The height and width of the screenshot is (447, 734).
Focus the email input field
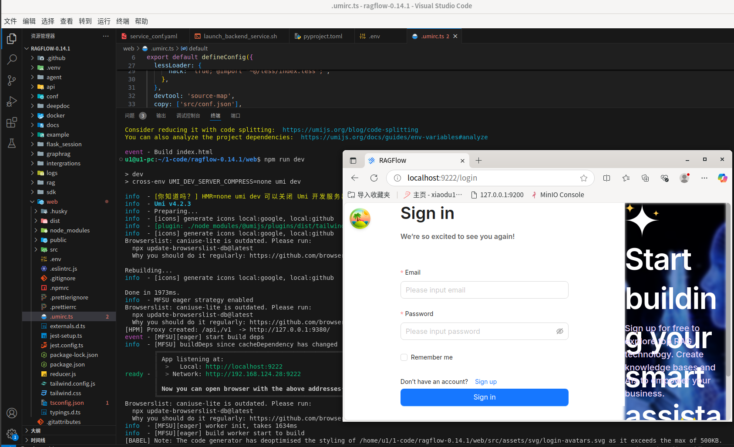pyautogui.click(x=485, y=290)
